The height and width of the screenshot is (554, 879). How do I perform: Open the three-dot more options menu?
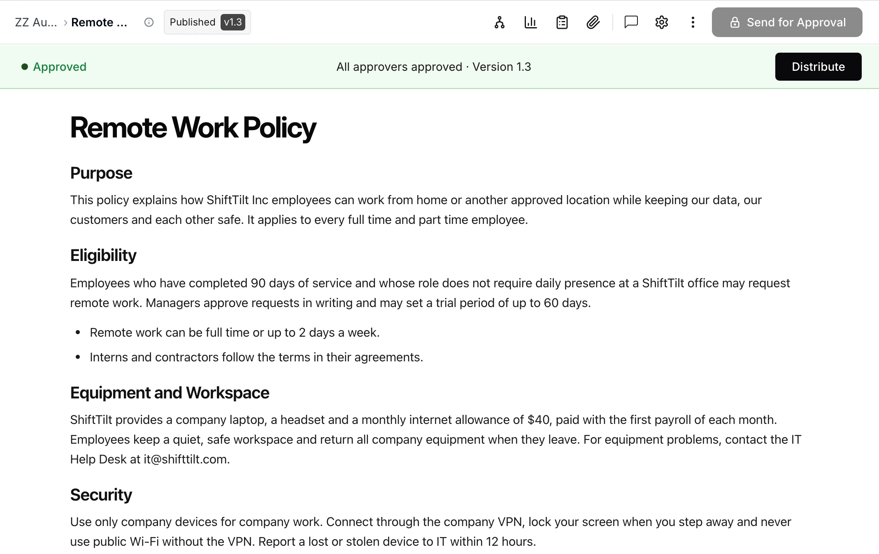[x=693, y=22]
